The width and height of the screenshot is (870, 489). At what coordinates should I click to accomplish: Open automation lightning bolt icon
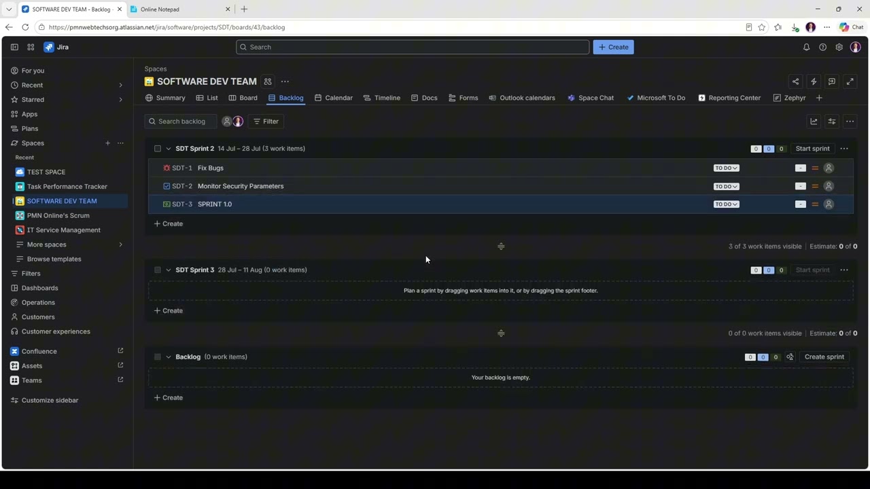814,81
